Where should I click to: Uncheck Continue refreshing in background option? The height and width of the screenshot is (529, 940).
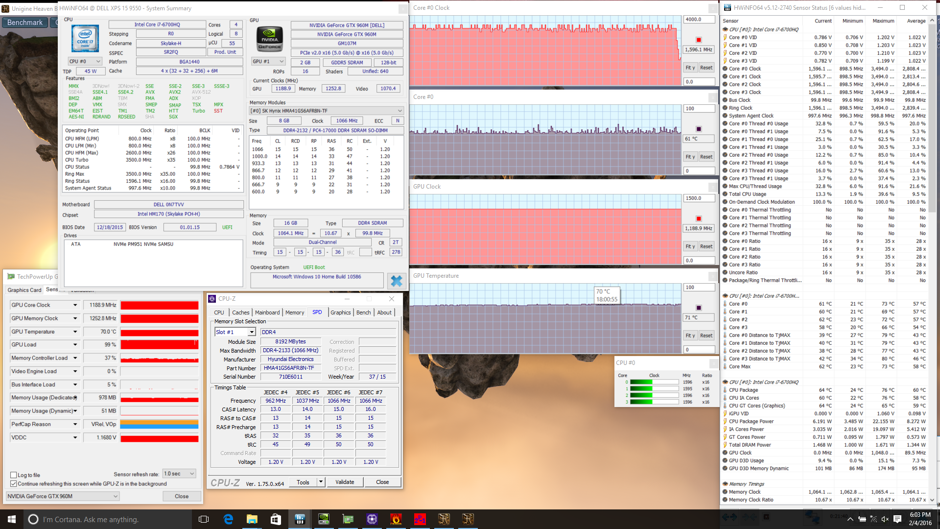(14, 484)
